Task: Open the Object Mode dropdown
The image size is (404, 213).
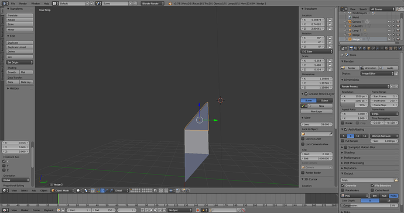Action: tap(63, 190)
